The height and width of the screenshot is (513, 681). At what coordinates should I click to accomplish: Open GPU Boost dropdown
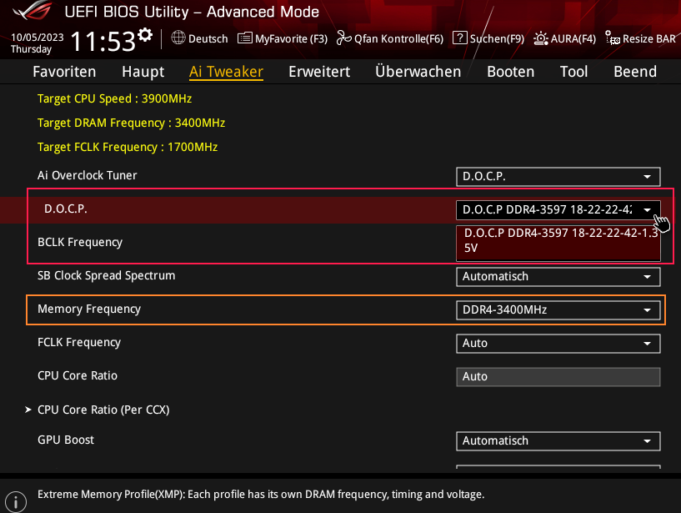coord(558,440)
